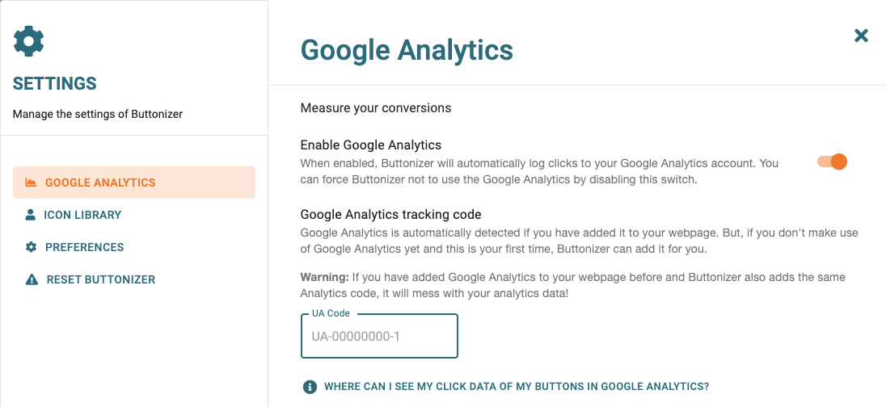The height and width of the screenshot is (407, 886).
Task: Click the Google Analytics page heading
Action: 407,50
